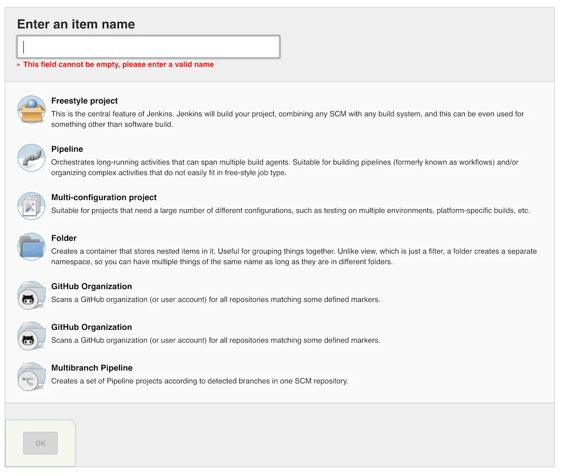
Task: Click the Enter an item name heading
Action: point(76,24)
